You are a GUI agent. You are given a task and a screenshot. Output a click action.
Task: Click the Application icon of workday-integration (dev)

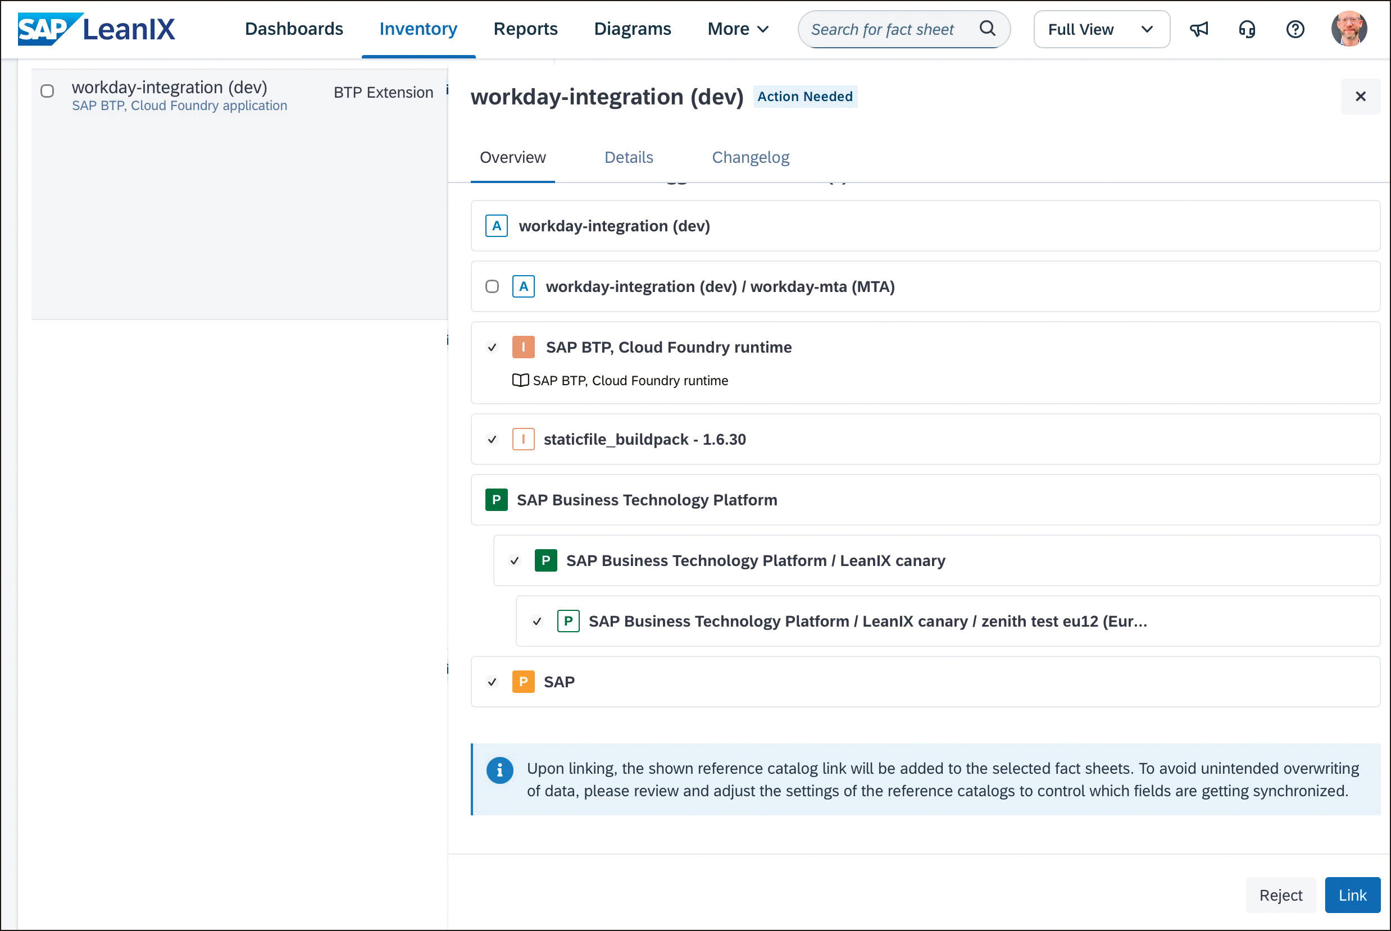(496, 226)
